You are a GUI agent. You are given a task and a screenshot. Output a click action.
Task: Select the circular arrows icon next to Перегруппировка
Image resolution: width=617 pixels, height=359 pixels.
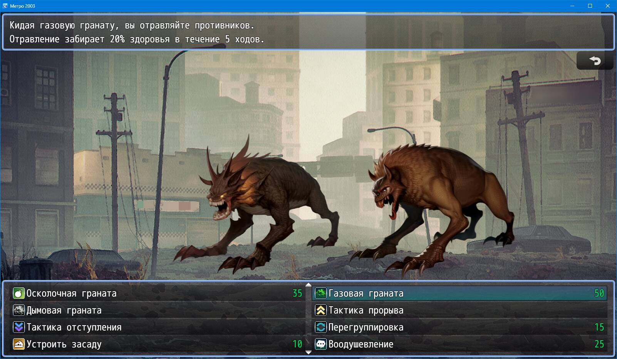pos(322,327)
